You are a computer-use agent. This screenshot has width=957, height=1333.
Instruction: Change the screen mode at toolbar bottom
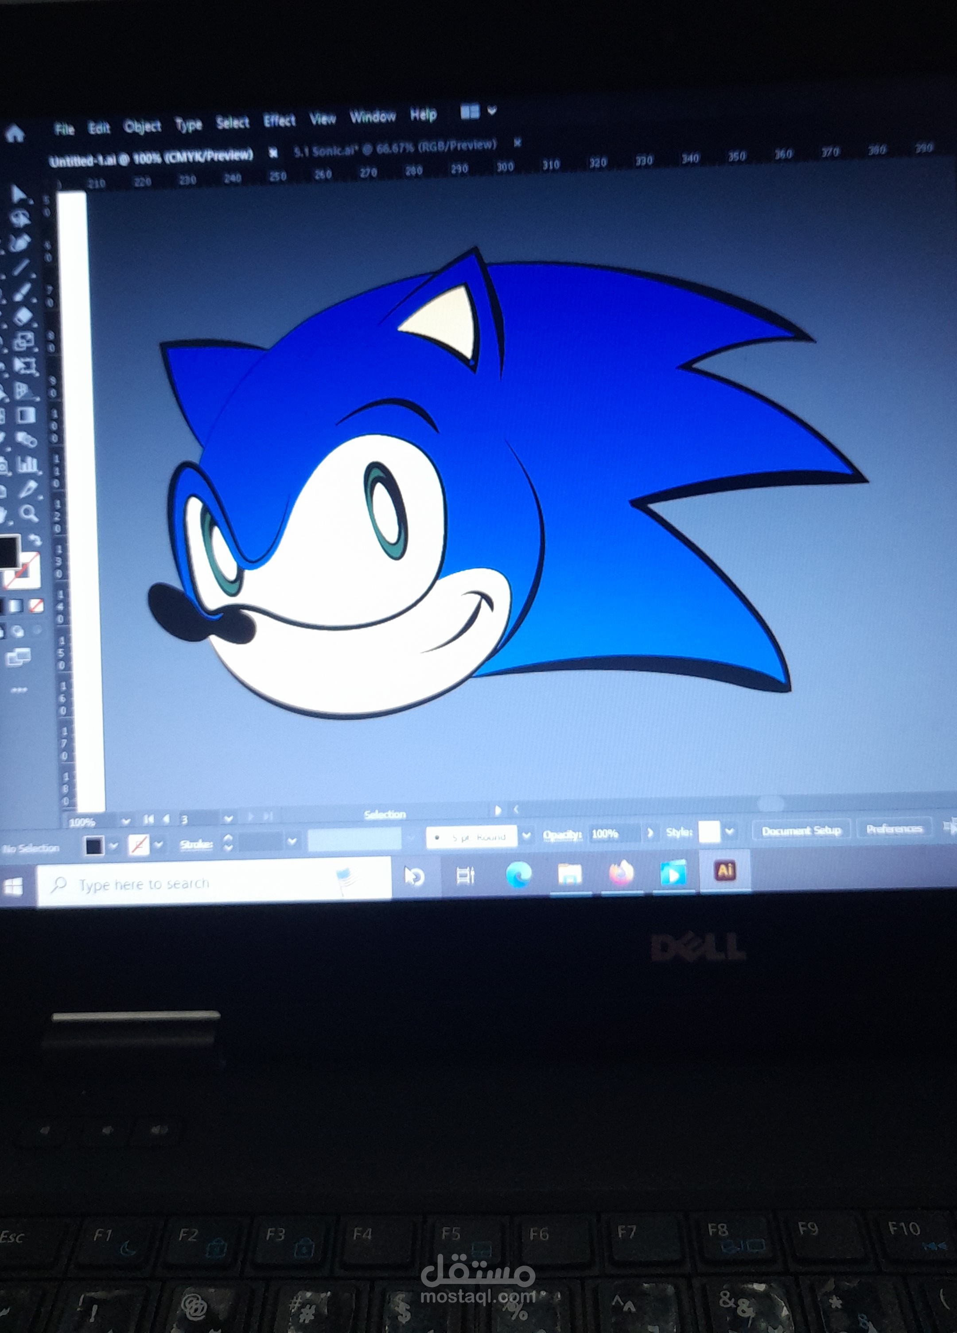(x=19, y=659)
